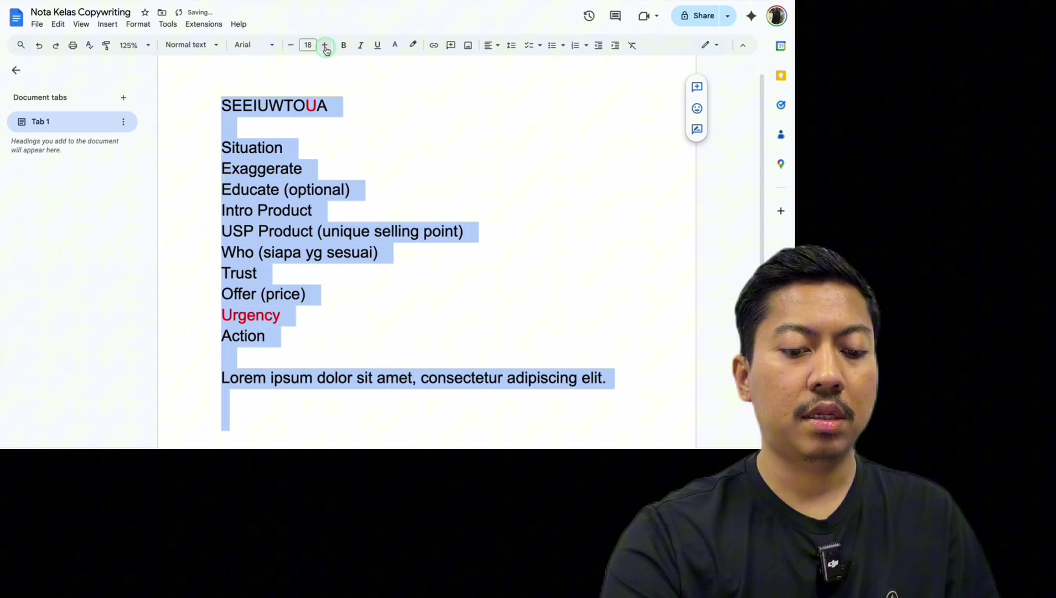This screenshot has height=598, width=1056.
Task: Open the File menu
Action: click(x=37, y=24)
